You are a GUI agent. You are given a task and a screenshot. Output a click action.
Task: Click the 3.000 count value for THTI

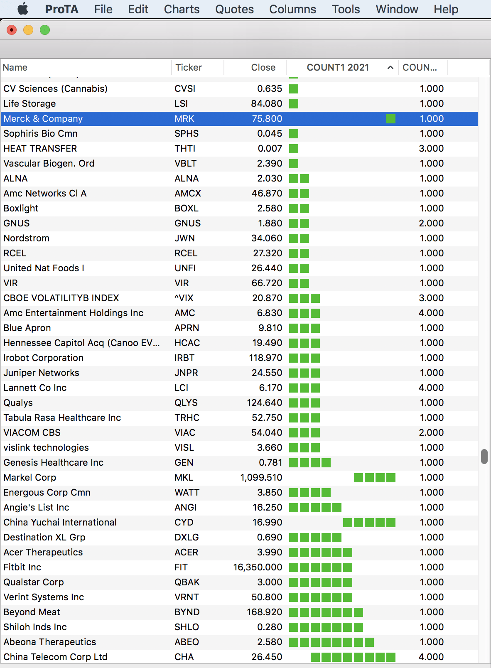point(431,148)
